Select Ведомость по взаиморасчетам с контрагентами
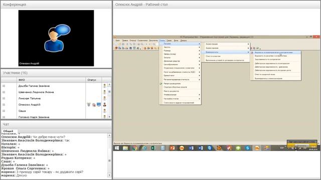 pyautogui.click(x=275, y=52)
